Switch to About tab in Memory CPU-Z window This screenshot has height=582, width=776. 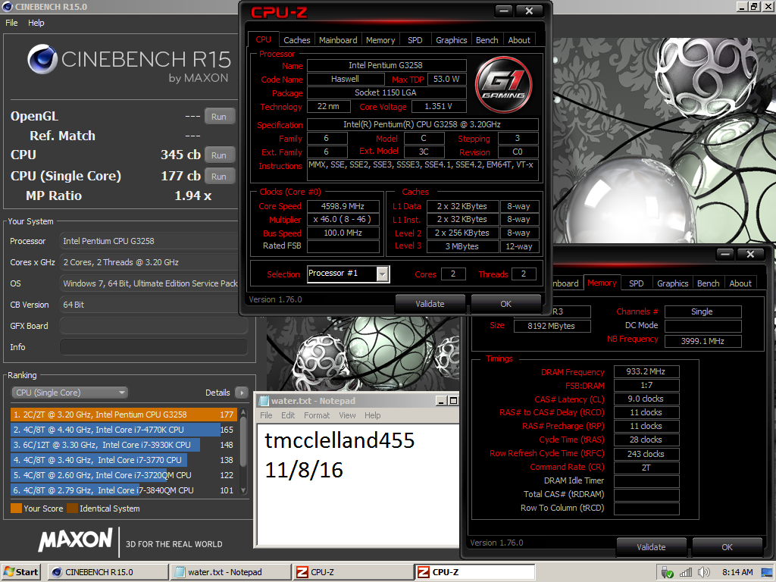740,283
